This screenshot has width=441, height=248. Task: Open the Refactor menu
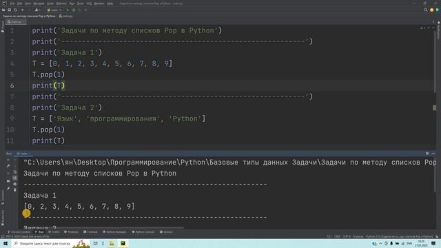(x=61, y=3)
